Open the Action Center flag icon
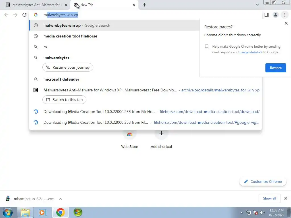This screenshot has width=291, height=218. tap(255, 213)
